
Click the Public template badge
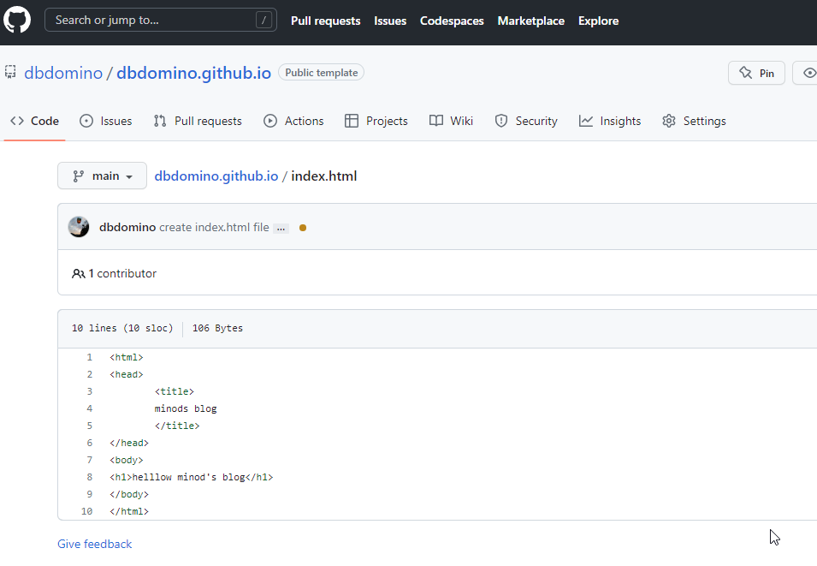(x=321, y=73)
